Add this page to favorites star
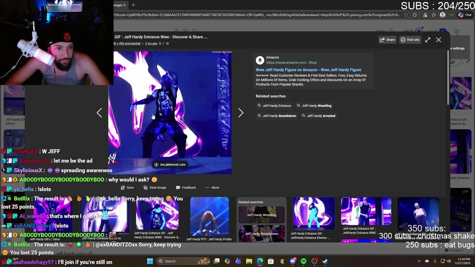This screenshot has height=267, width=475. [406, 15]
